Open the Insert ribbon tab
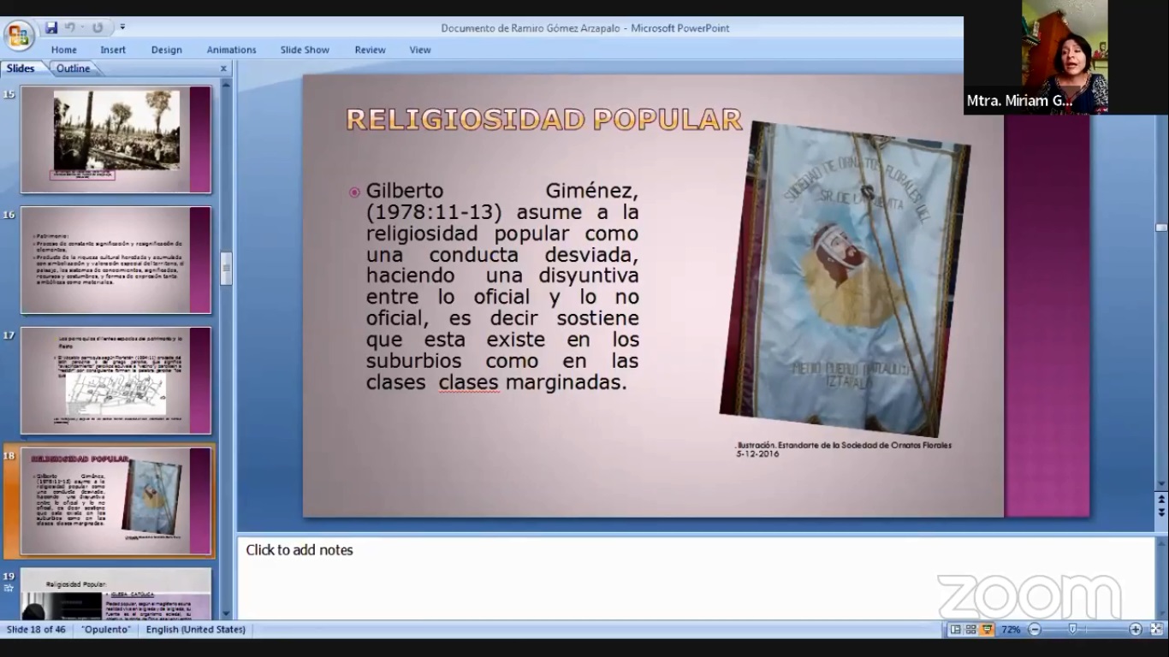The width and height of the screenshot is (1169, 657). point(113,50)
